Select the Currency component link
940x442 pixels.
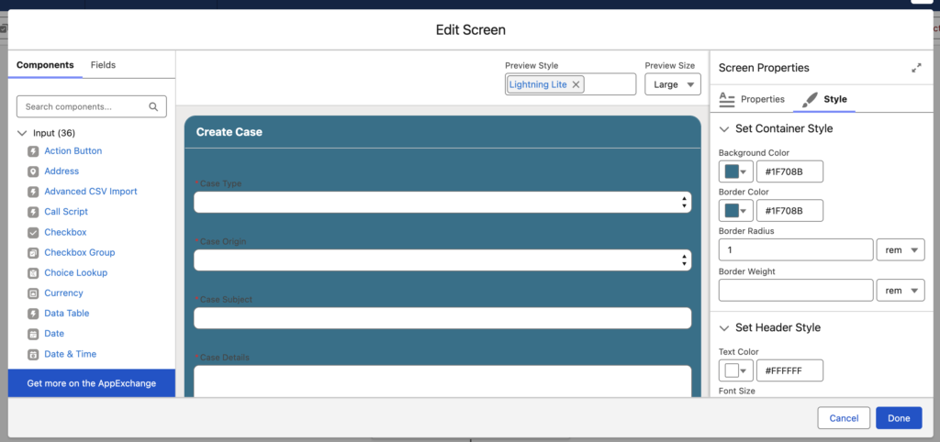coord(63,293)
